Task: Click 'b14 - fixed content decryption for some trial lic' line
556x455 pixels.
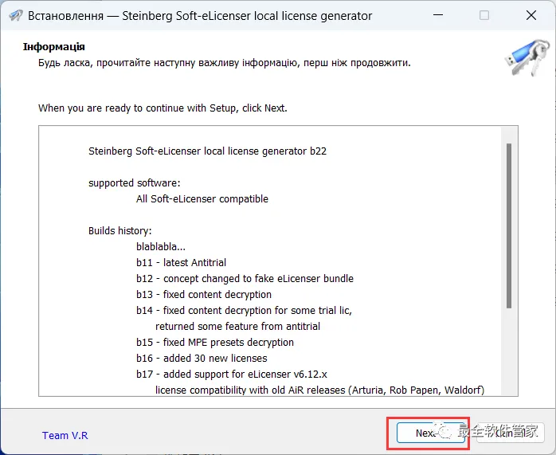Action: click(x=244, y=310)
